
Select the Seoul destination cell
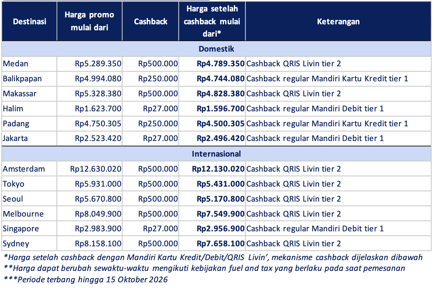click(13, 199)
